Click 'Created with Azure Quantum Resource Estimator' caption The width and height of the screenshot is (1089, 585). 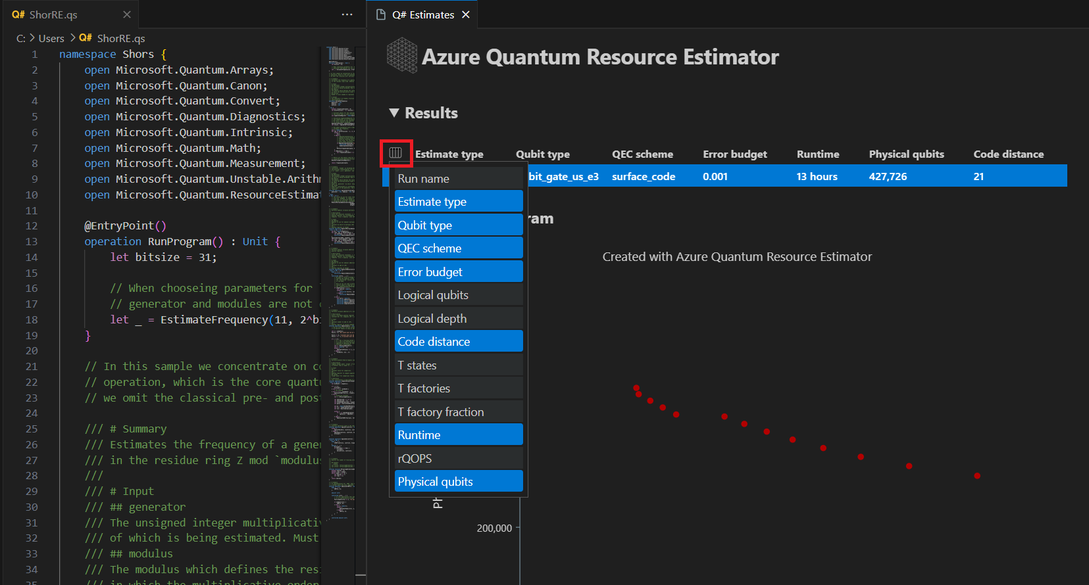737,257
